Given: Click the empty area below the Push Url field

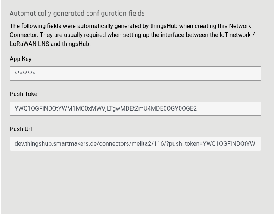Looking at the screenshot, I should coord(135,179).
